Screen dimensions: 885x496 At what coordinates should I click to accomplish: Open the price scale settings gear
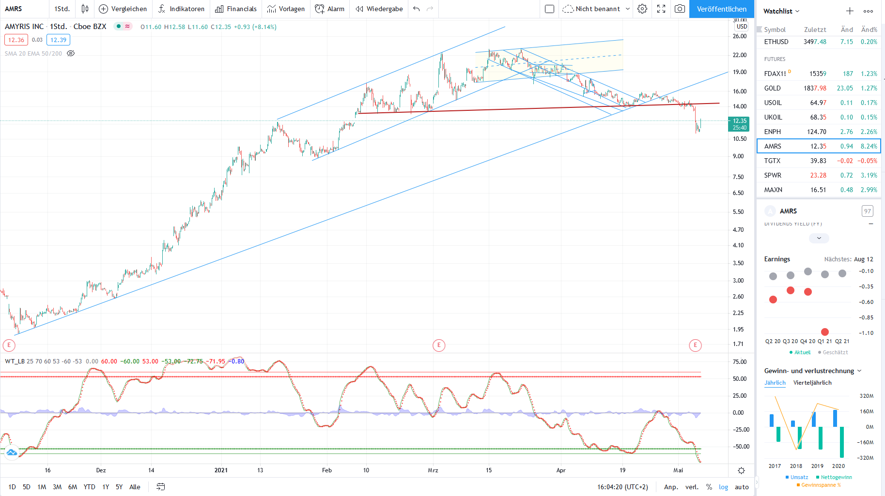pos(741,470)
